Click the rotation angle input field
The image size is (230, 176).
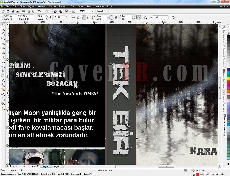[61, 17]
